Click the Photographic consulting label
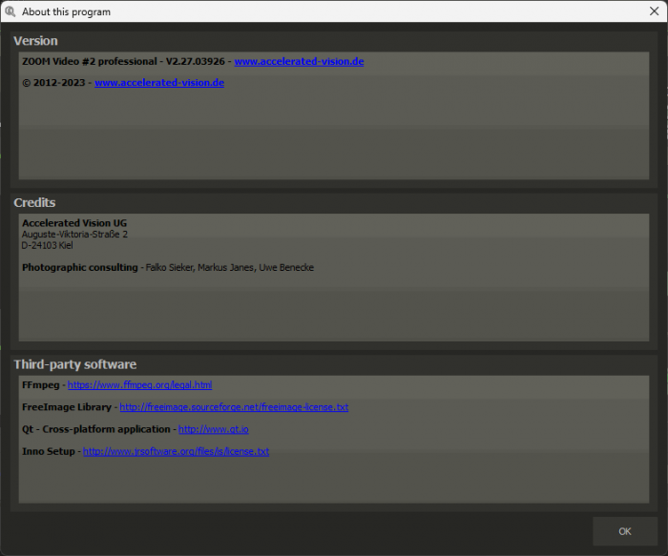This screenshot has width=668, height=556. click(x=79, y=267)
